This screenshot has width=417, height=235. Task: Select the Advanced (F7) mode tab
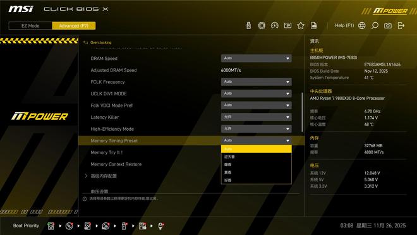(x=74, y=26)
